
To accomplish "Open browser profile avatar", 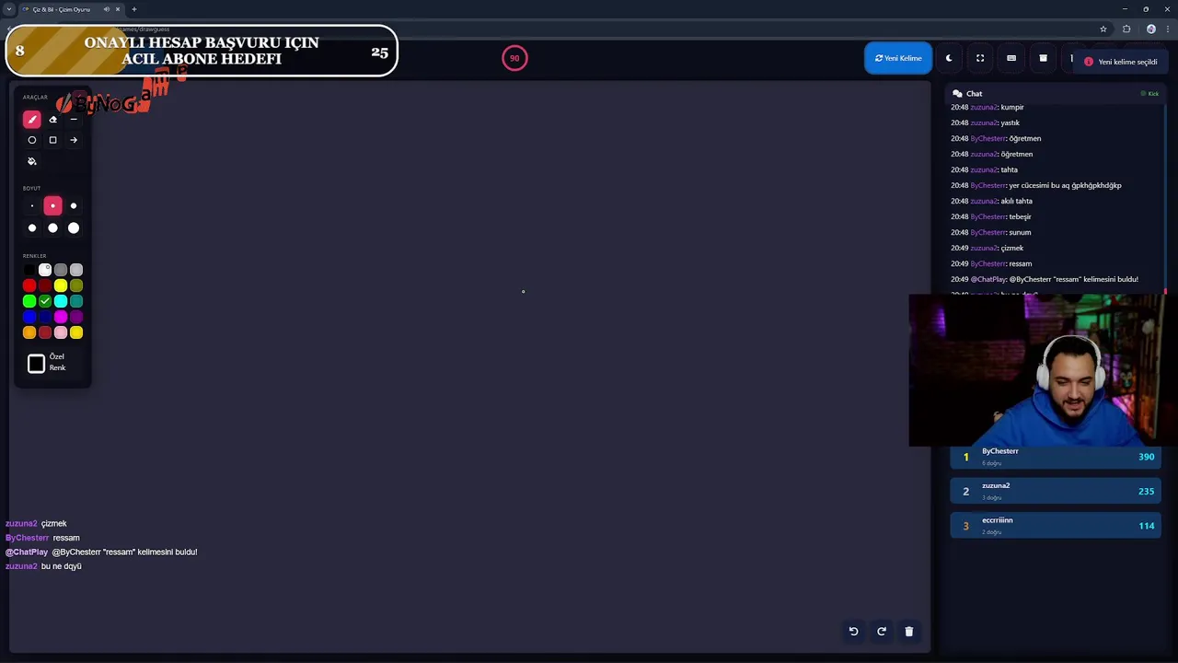I will click(x=1150, y=29).
